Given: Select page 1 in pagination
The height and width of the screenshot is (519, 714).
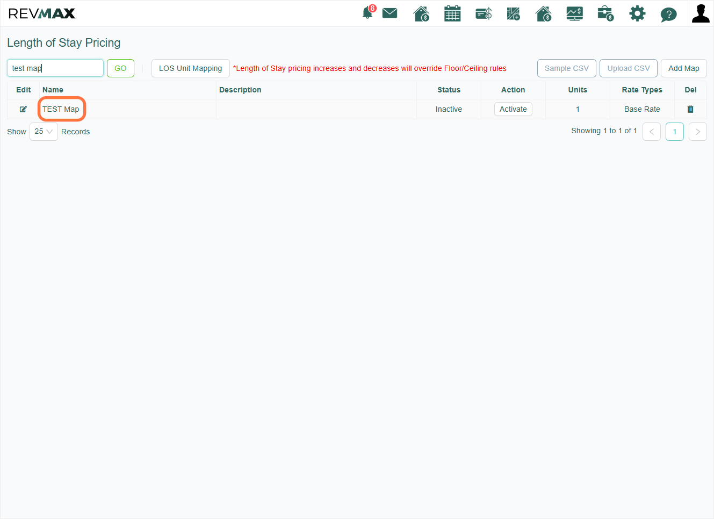Looking at the screenshot, I should (675, 132).
